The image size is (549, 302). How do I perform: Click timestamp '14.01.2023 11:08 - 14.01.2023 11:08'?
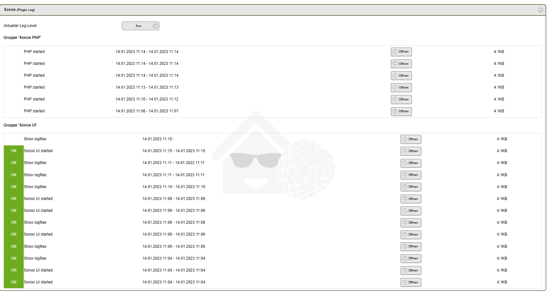tap(174, 222)
